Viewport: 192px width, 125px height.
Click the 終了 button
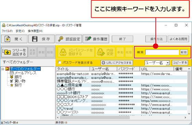(x=122, y=39)
